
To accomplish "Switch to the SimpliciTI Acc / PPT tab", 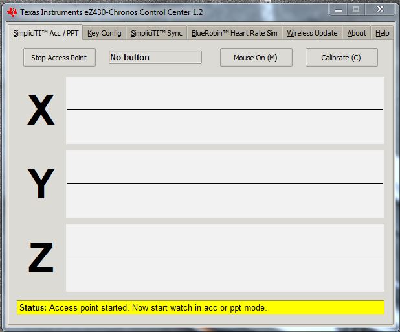I will (x=46, y=32).
